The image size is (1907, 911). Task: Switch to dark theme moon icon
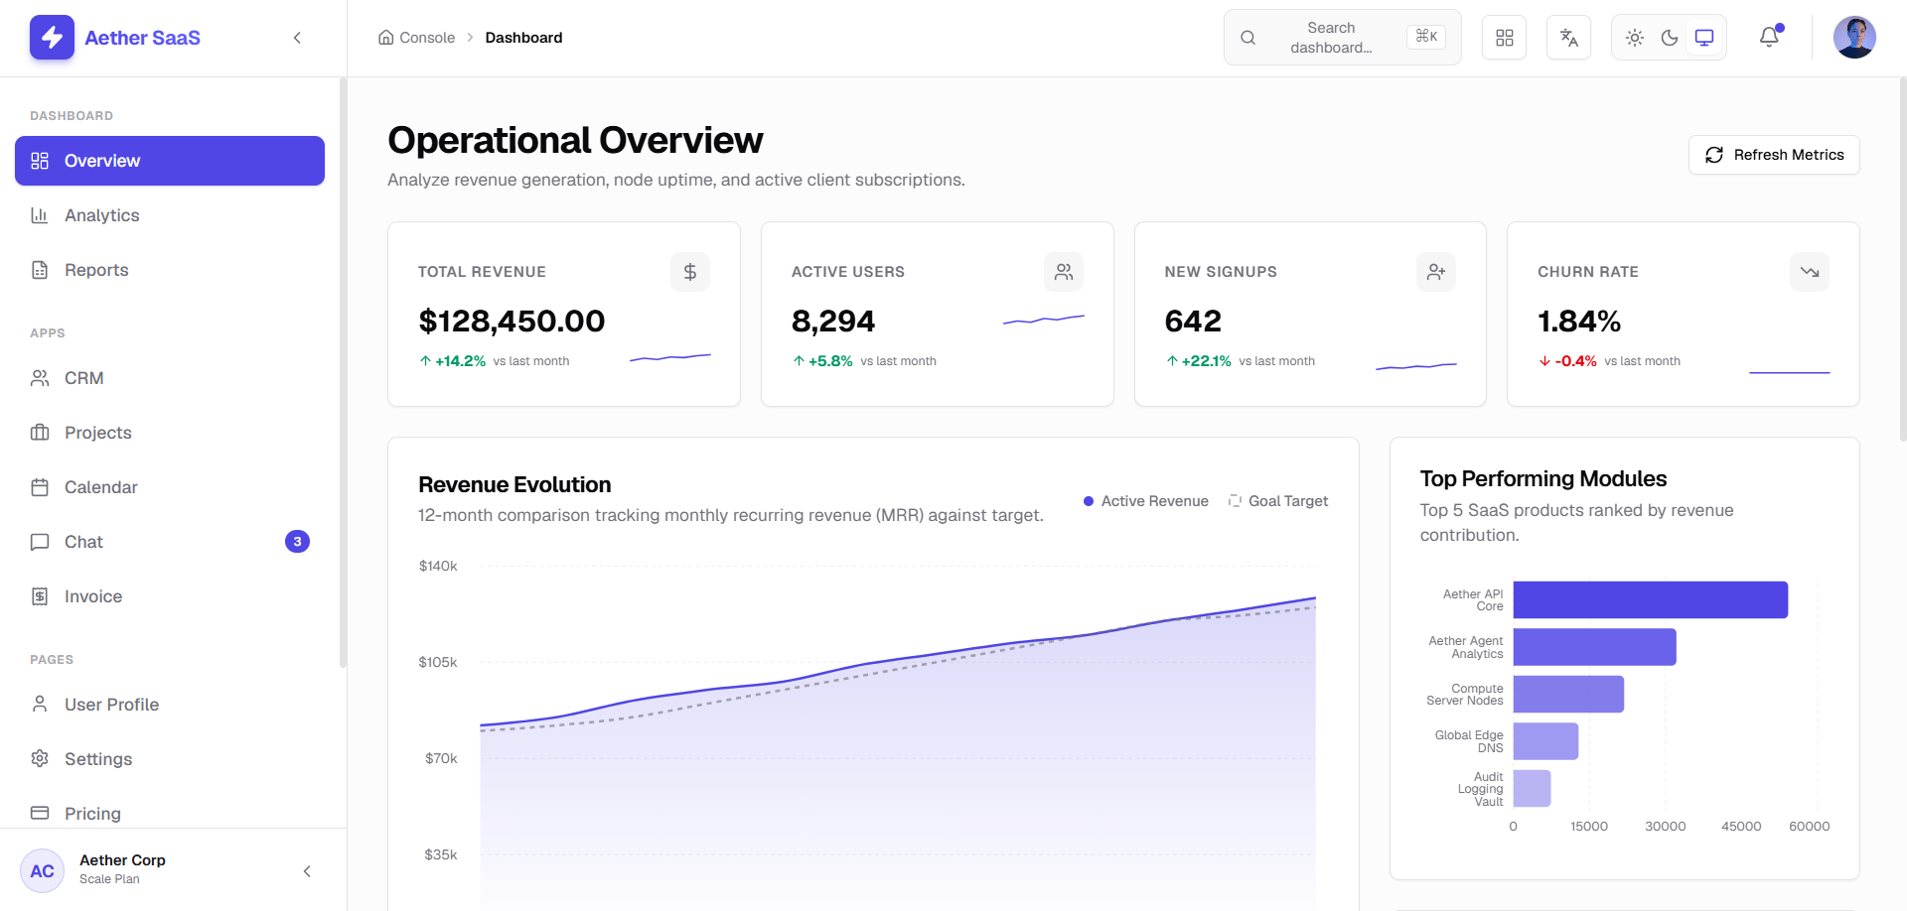tap(1670, 38)
